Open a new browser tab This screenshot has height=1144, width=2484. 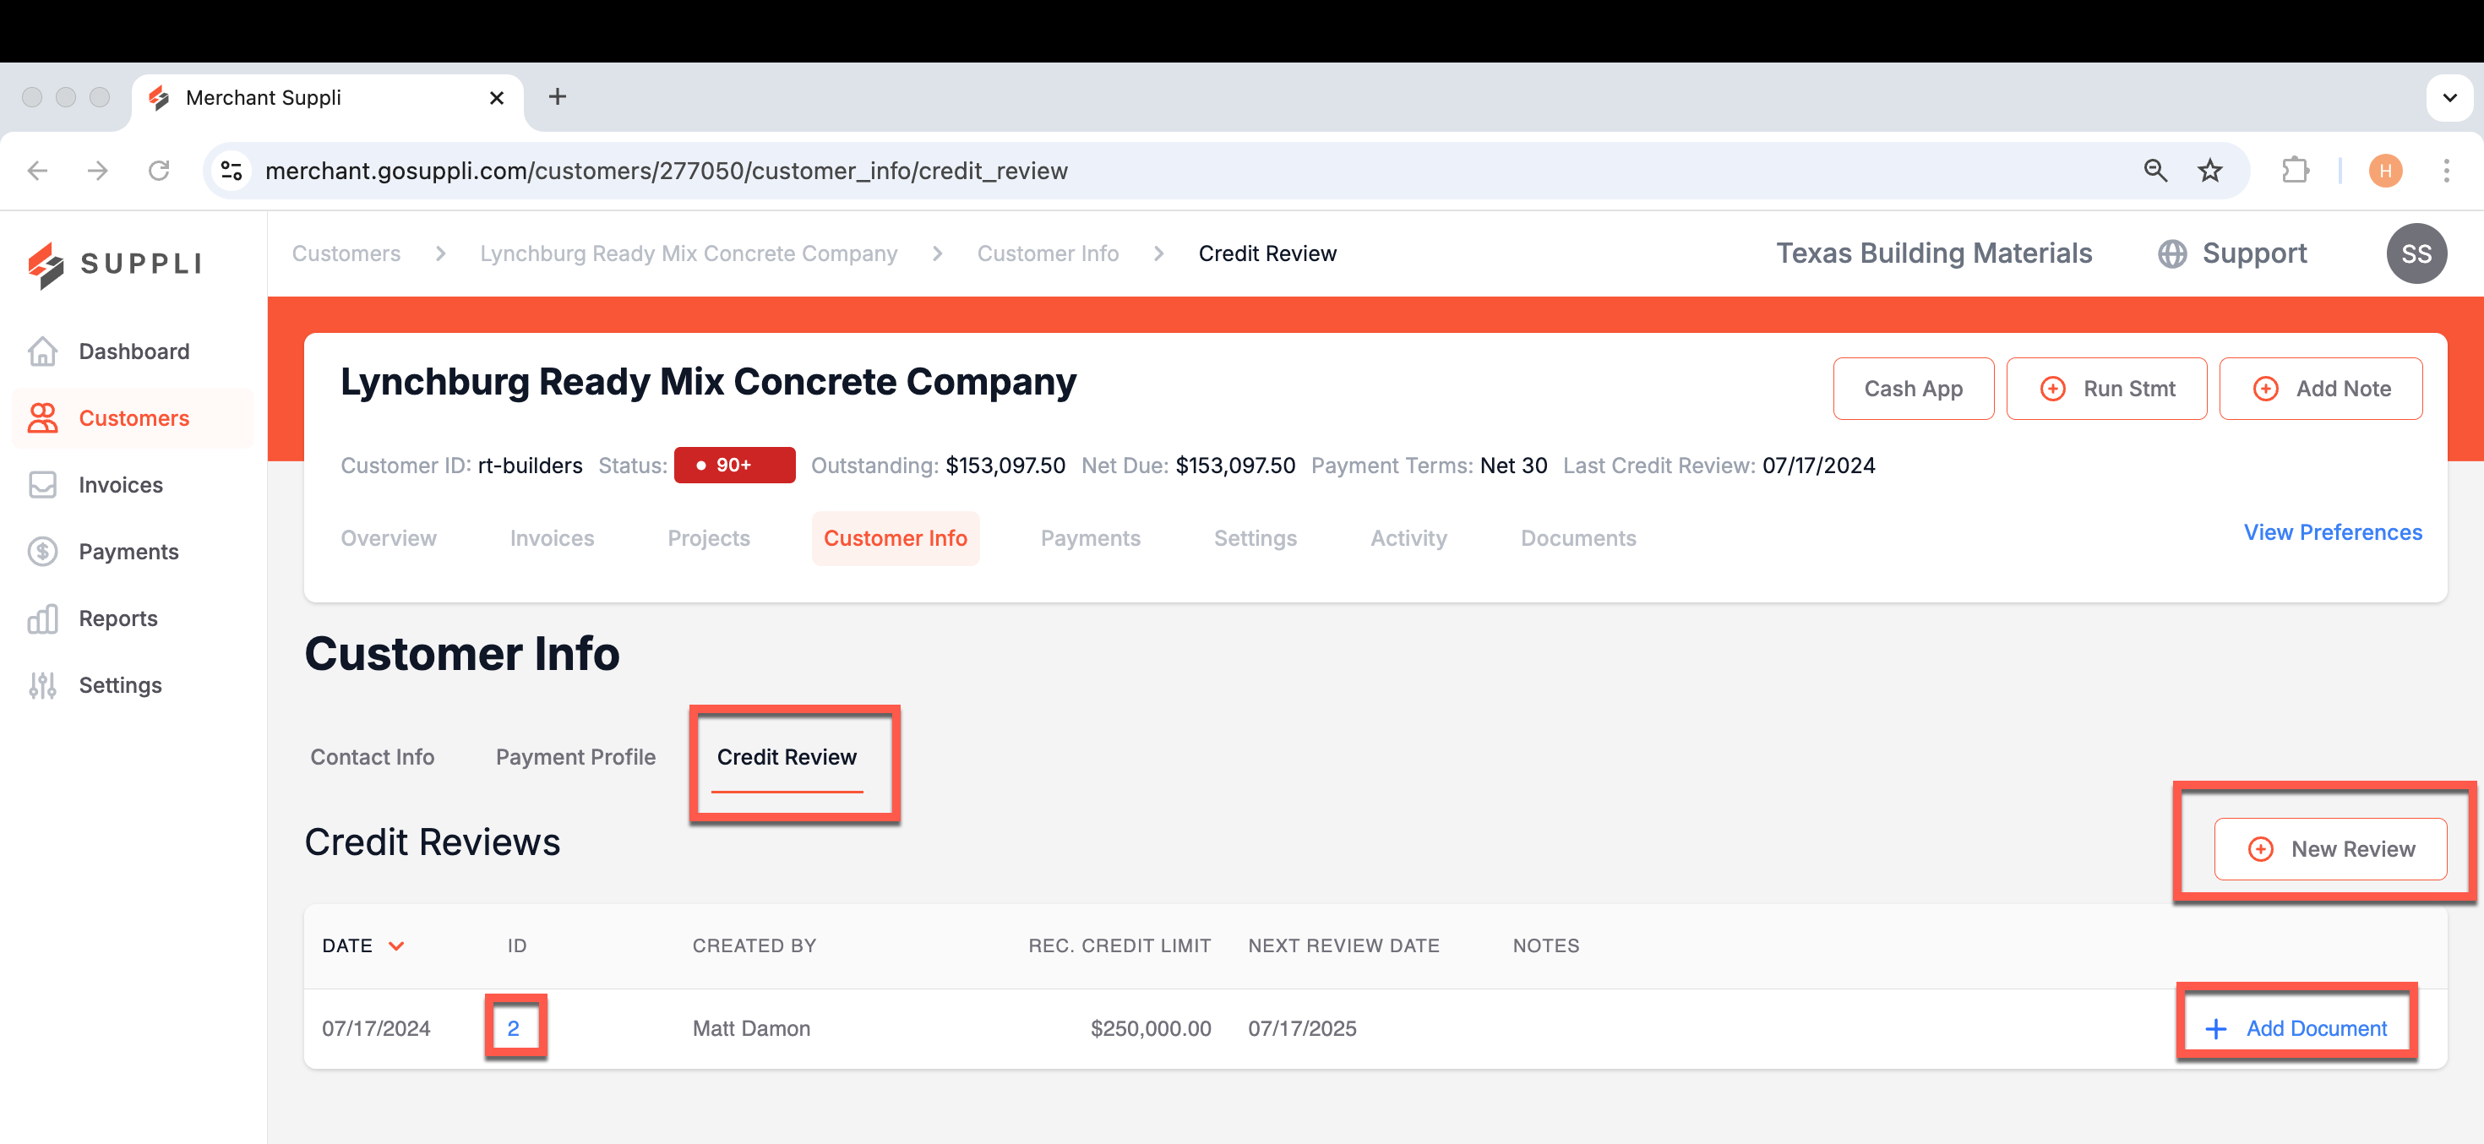point(558,96)
